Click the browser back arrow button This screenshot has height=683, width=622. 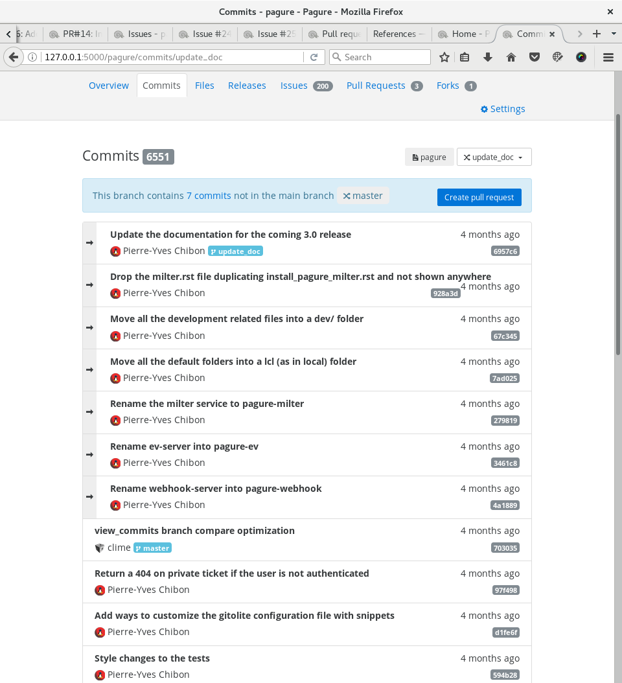click(14, 57)
